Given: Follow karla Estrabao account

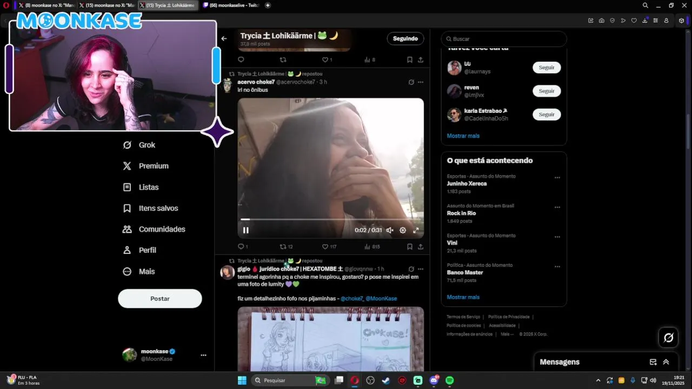Looking at the screenshot, I should tap(547, 115).
